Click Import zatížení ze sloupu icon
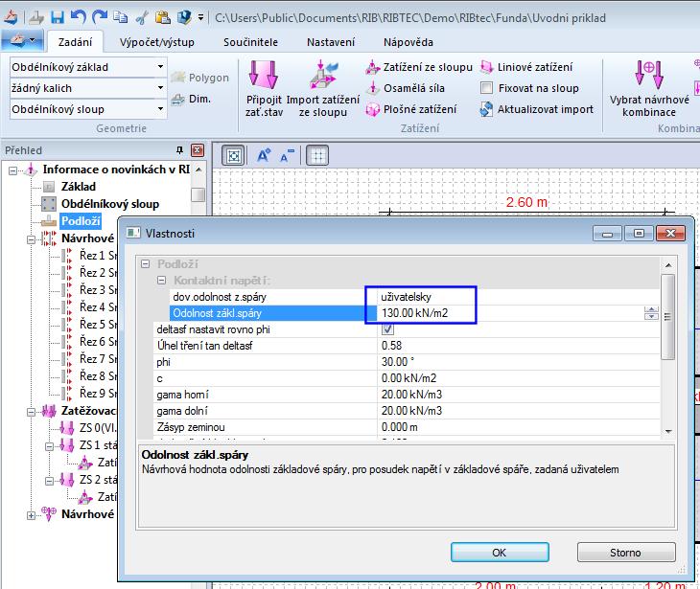 click(x=323, y=75)
